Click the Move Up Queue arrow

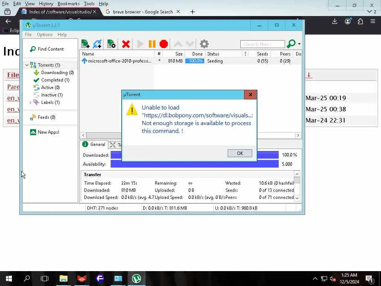click(x=178, y=44)
